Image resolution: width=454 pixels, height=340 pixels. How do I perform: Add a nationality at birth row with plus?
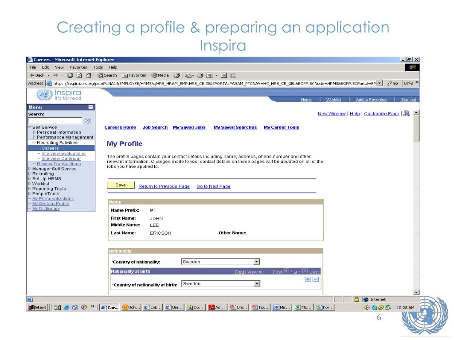click(308, 279)
